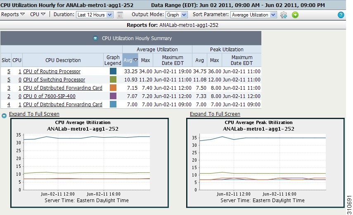The height and width of the screenshot is (215, 353).
Task: Open the Sort Parameter dropdown
Action: coord(253,15)
